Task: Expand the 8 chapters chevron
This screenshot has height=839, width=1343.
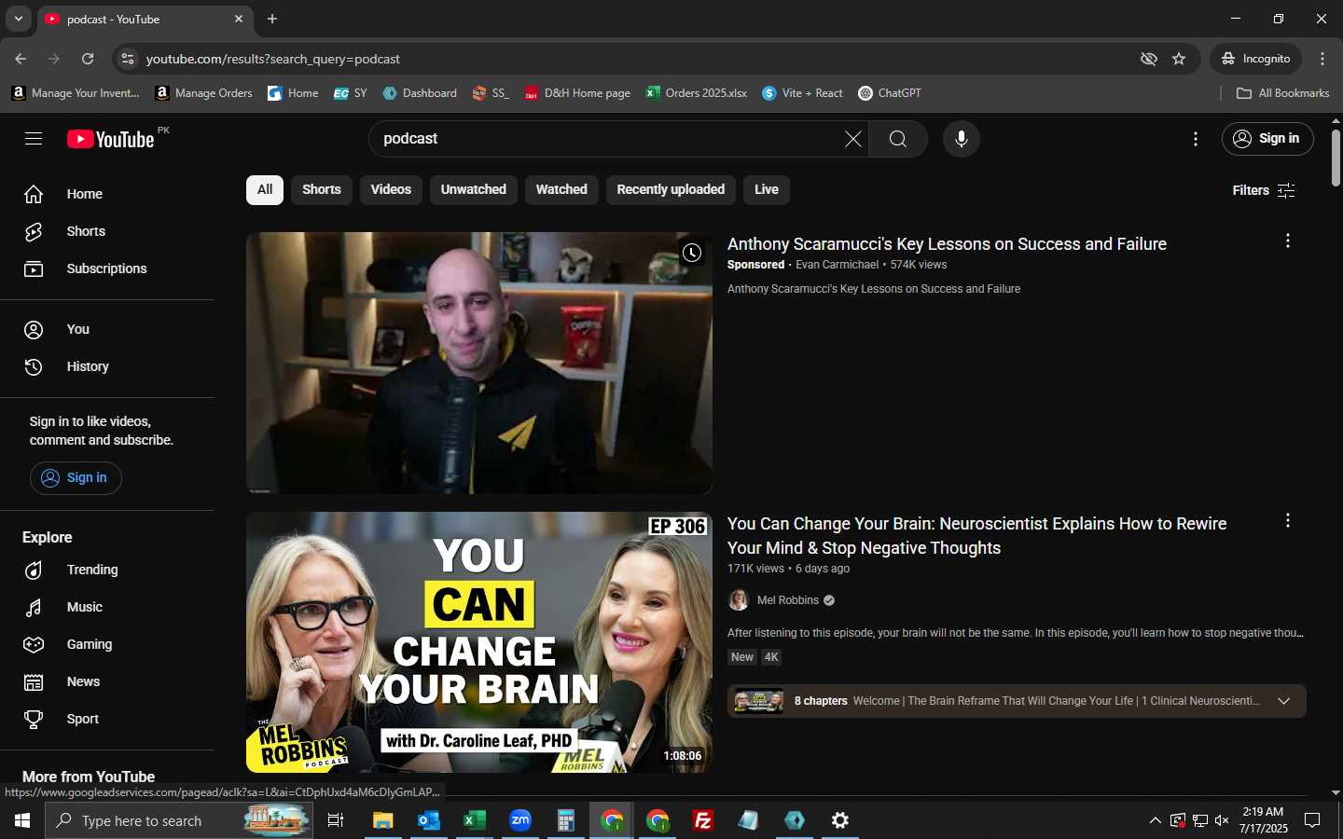Action: point(1283,701)
